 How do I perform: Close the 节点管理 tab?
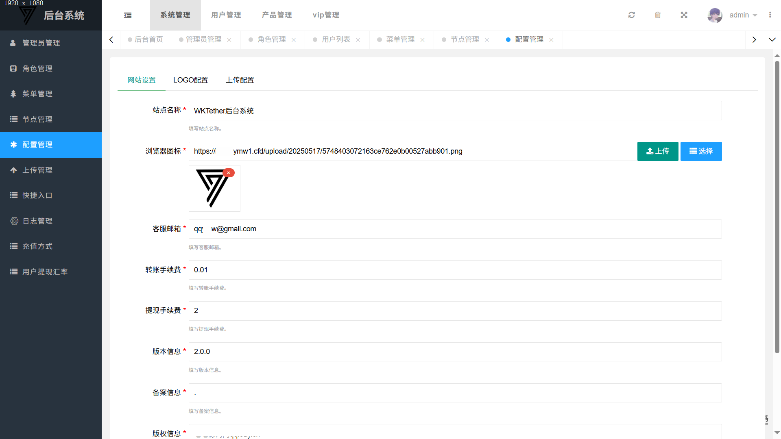[x=487, y=40]
